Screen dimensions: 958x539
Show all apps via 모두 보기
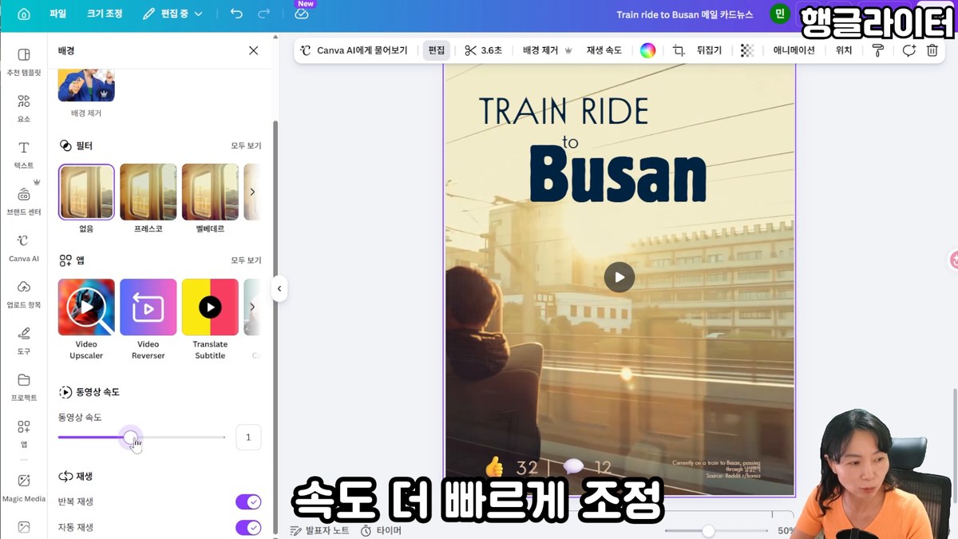(x=246, y=260)
